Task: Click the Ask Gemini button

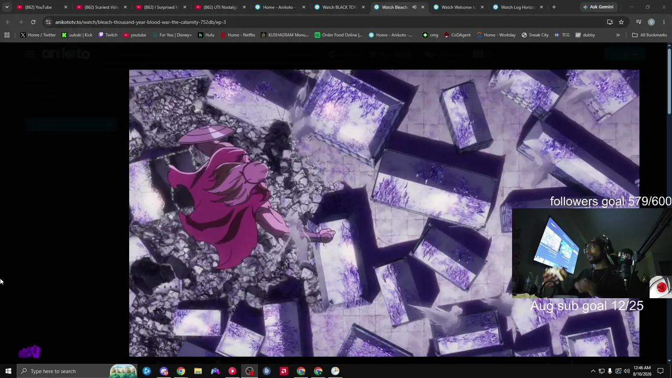Action: tap(598, 7)
